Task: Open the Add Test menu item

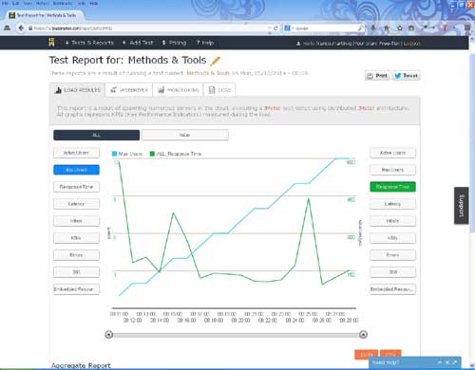Action: coord(138,43)
